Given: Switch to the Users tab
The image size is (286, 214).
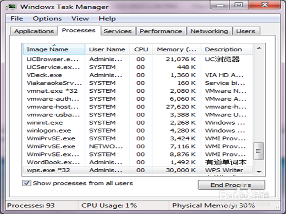Looking at the screenshot, I should point(245,31).
